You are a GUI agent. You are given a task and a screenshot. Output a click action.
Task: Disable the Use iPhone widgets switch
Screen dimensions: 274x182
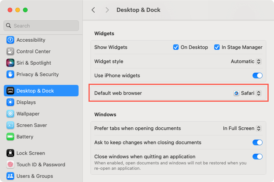257,76
